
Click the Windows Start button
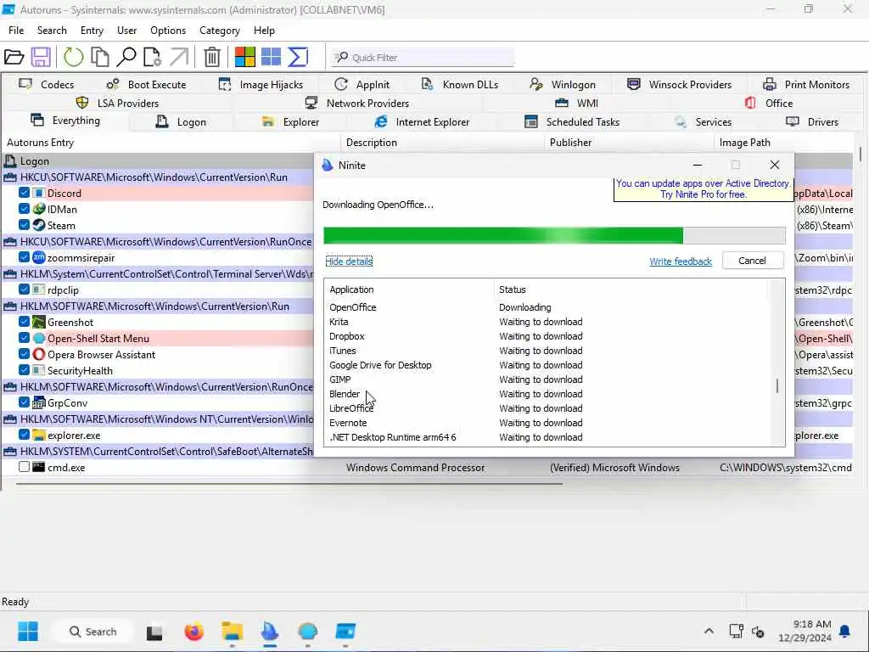(28, 632)
